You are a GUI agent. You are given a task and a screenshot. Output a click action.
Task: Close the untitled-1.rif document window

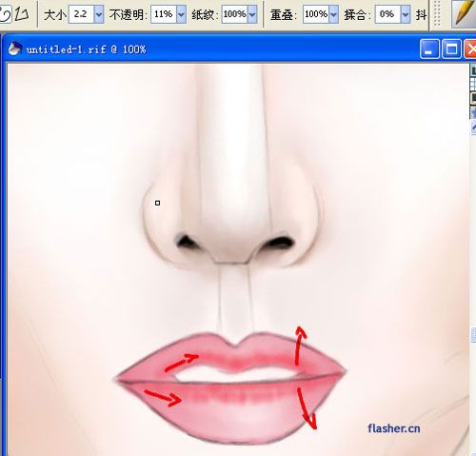(x=470, y=50)
